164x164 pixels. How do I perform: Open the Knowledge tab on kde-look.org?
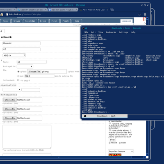click(x=30, y=21)
